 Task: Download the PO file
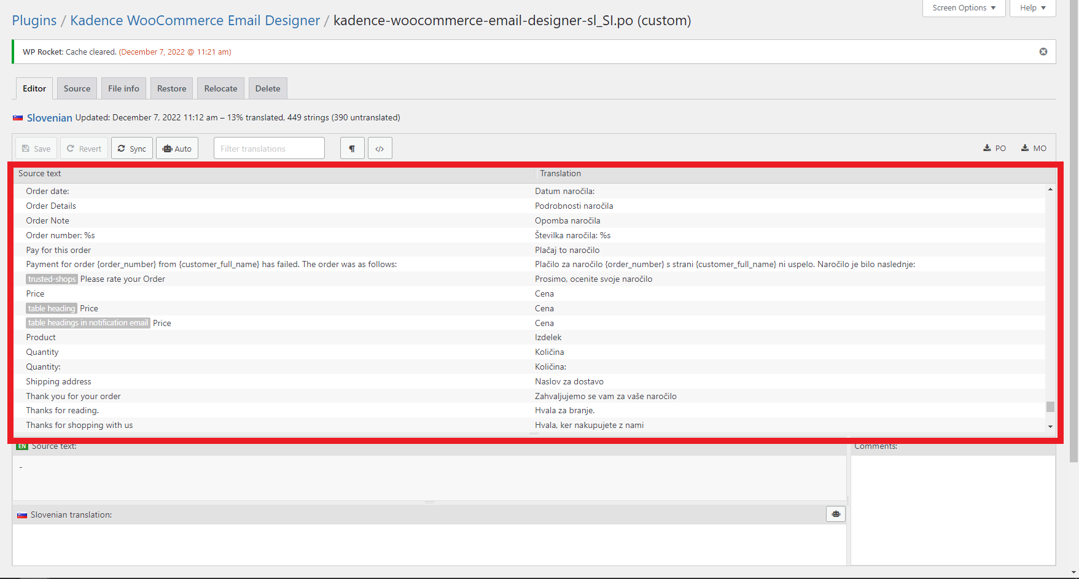click(x=994, y=148)
